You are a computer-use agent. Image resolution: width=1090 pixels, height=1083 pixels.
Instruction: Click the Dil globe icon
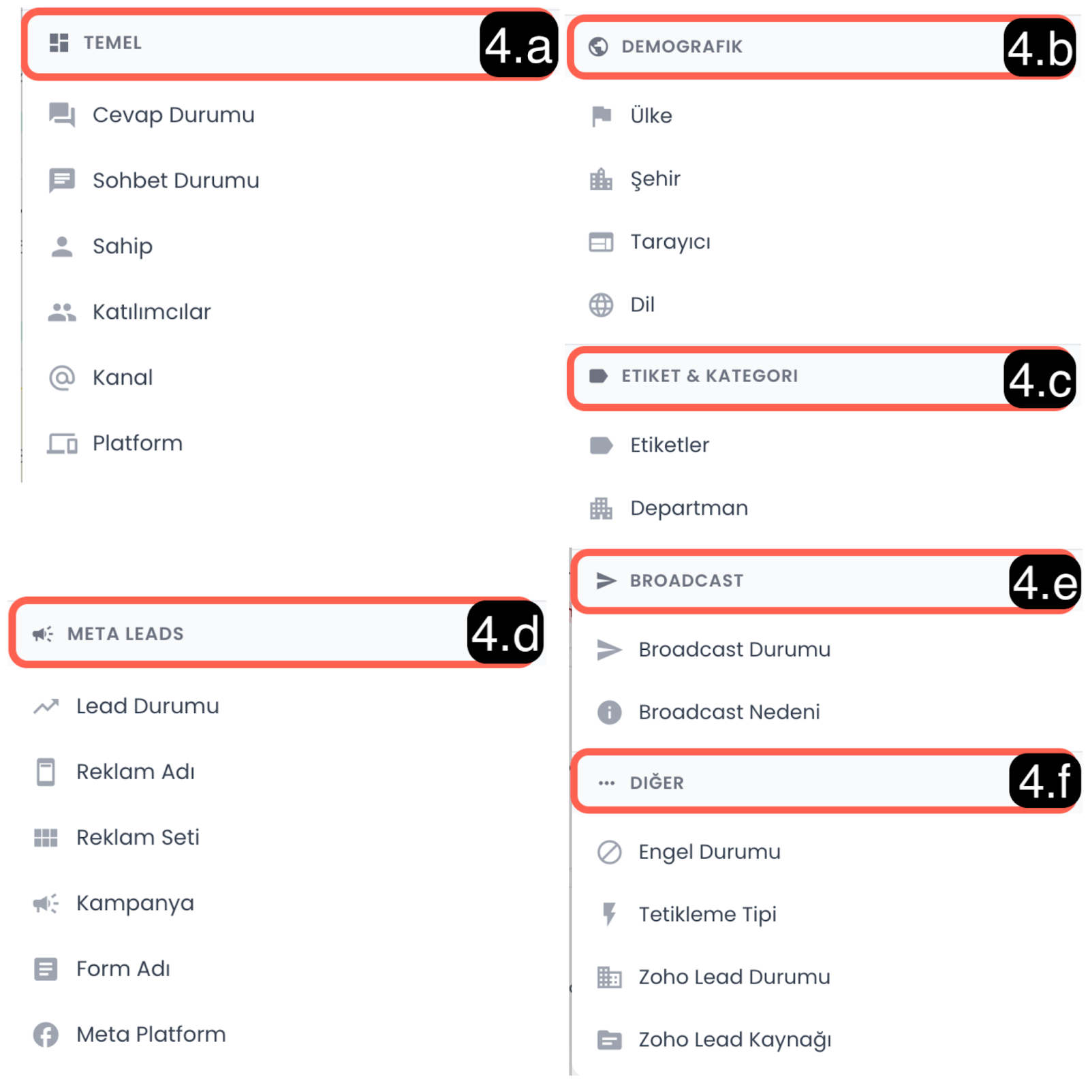point(601,304)
